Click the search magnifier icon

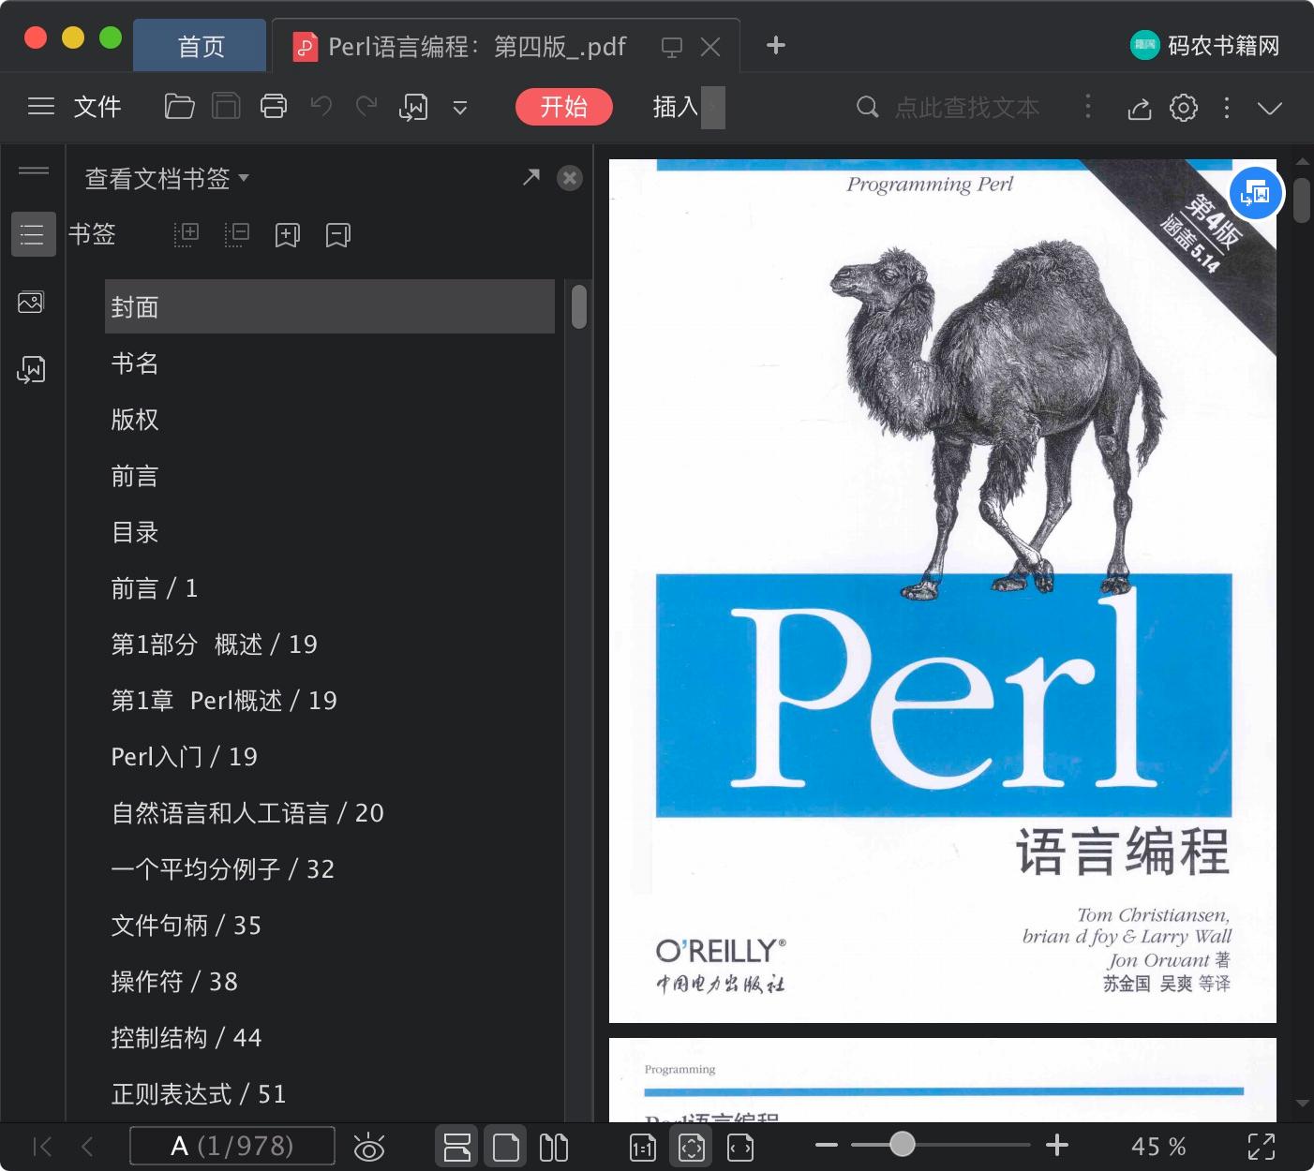point(868,107)
